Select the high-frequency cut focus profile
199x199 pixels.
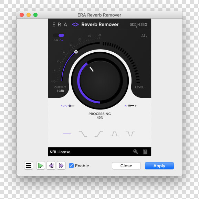(x=83, y=134)
